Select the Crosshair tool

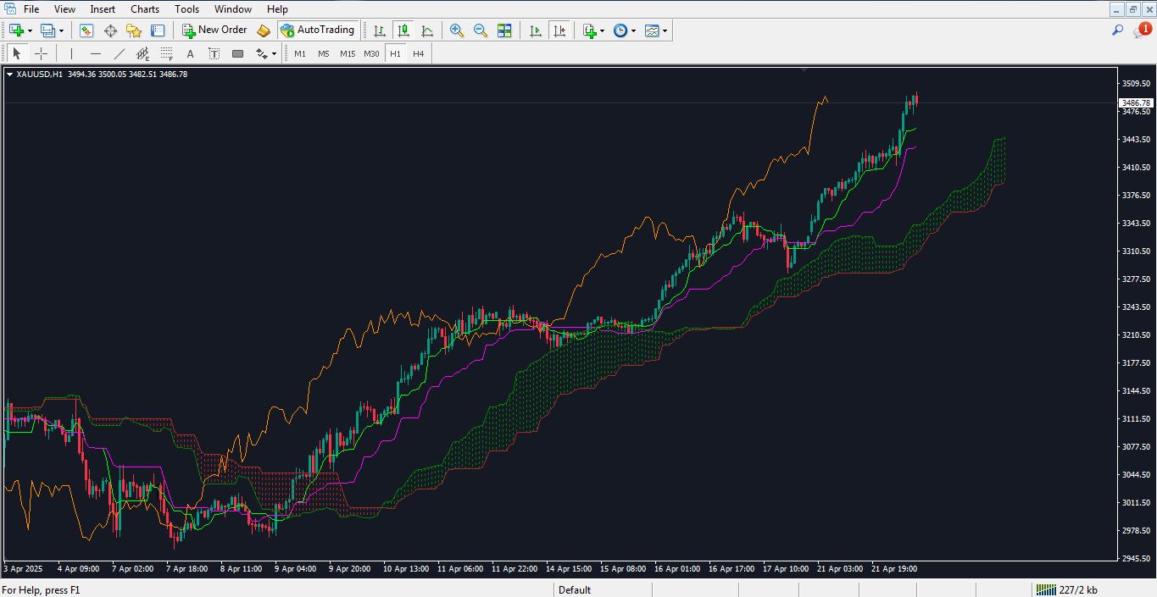[x=41, y=53]
